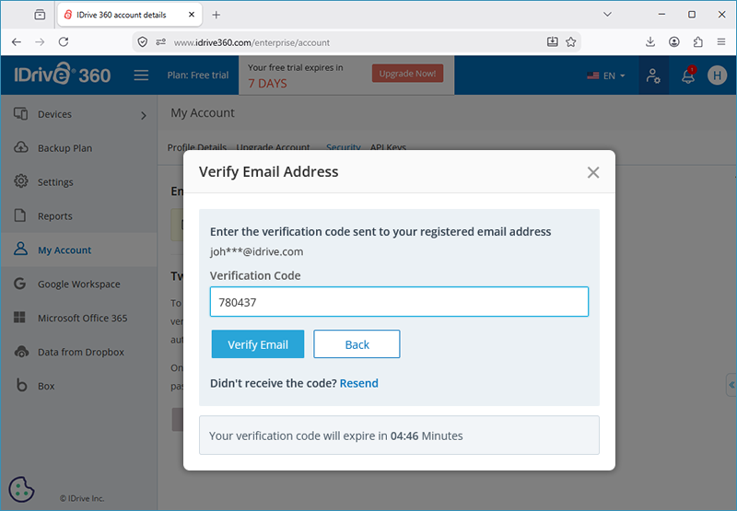Open cookie preferences icon
Image resolution: width=737 pixels, height=511 pixels.
point(21,489)
